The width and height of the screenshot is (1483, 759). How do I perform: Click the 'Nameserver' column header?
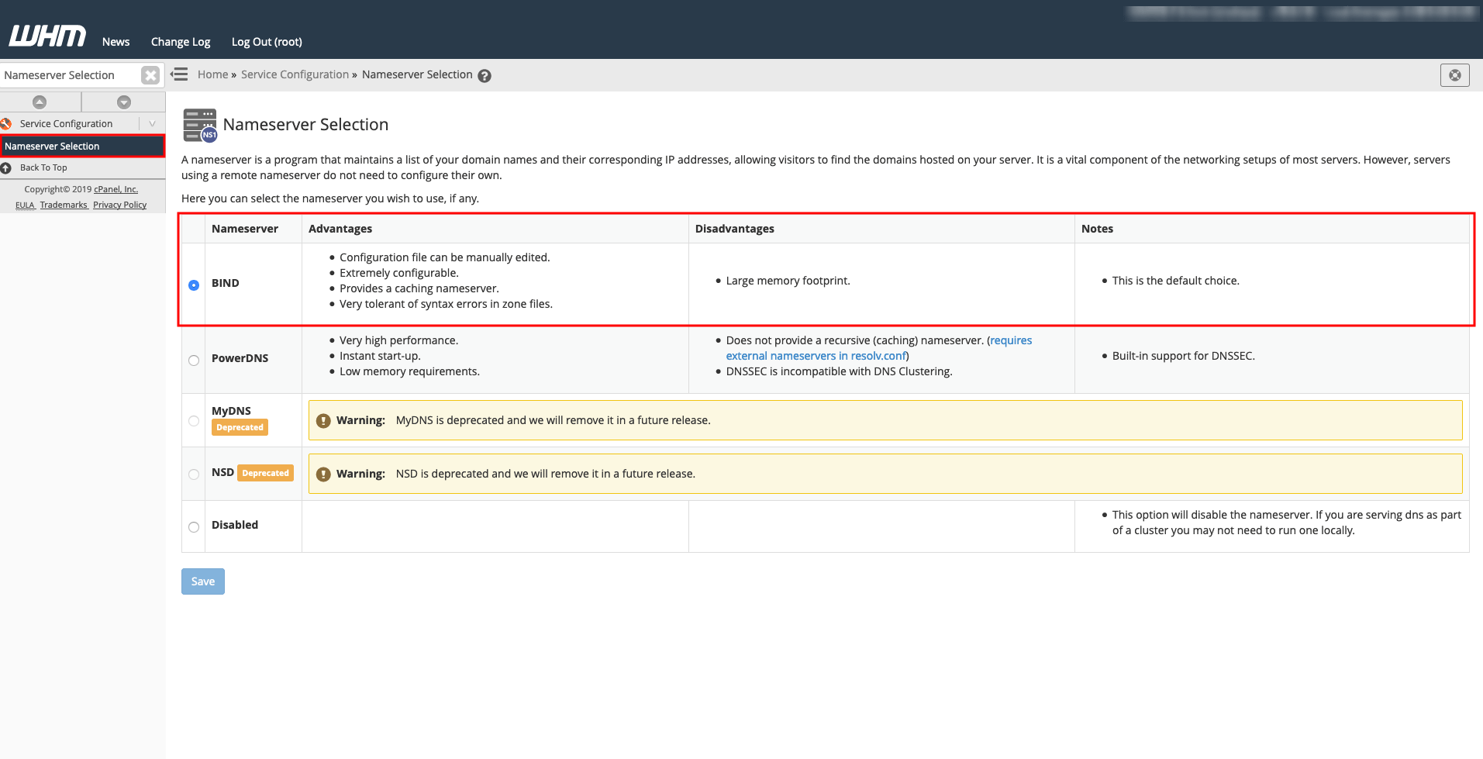click(245, 229)
